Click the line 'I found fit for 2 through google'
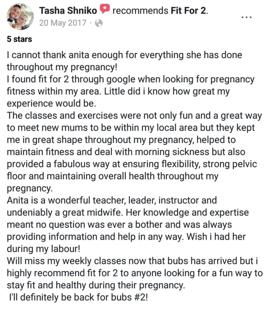The width and height of the screenshot is (274, 316). (x=131, y=79)
